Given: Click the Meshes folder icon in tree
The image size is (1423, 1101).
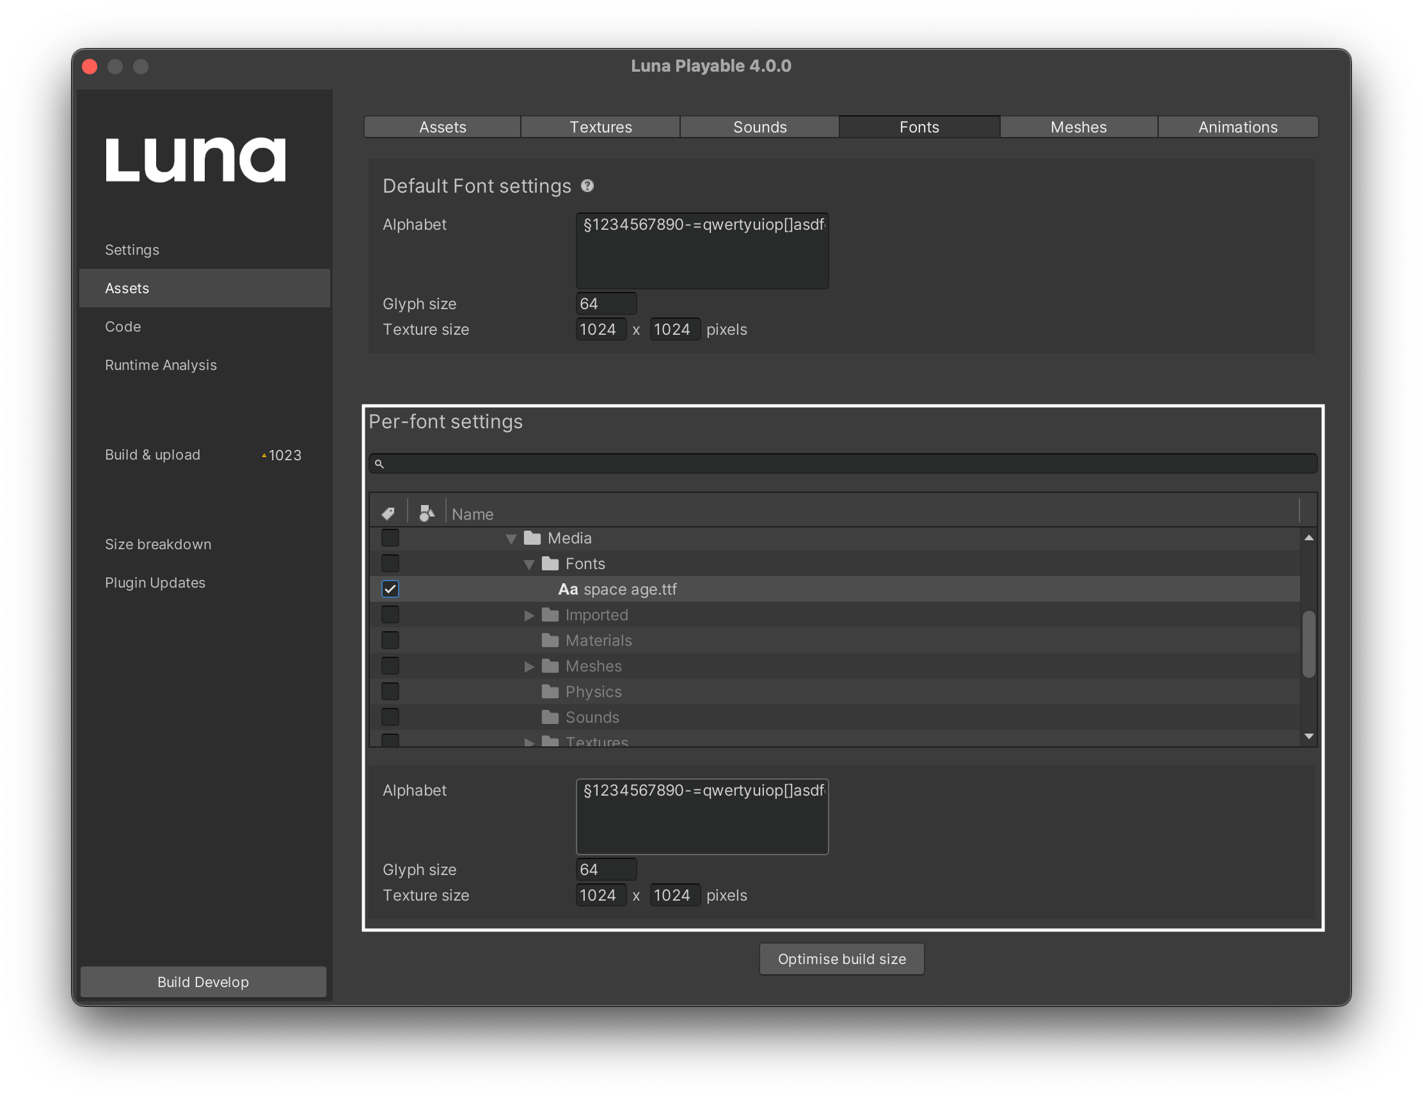Looking at the screenshot, I should tap(550, 666).
